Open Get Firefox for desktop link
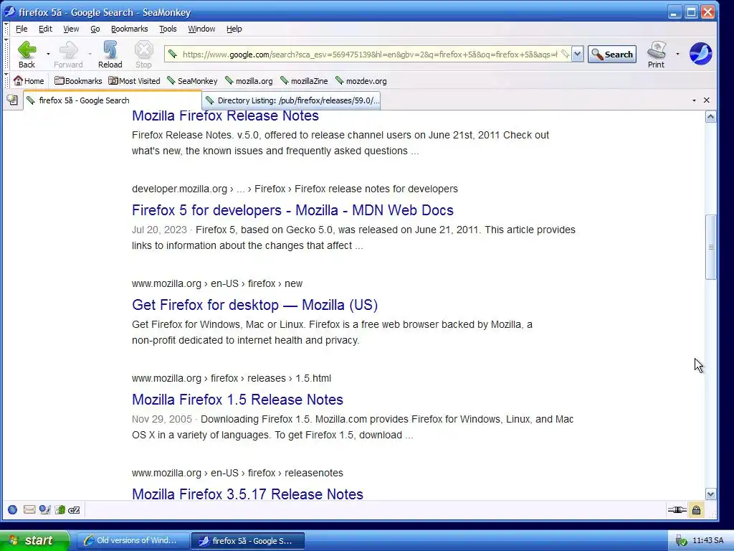This screenshot has width=734, height=551. point(254,304)
